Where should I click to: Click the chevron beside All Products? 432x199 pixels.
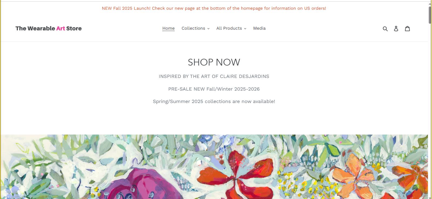point(245,29)
